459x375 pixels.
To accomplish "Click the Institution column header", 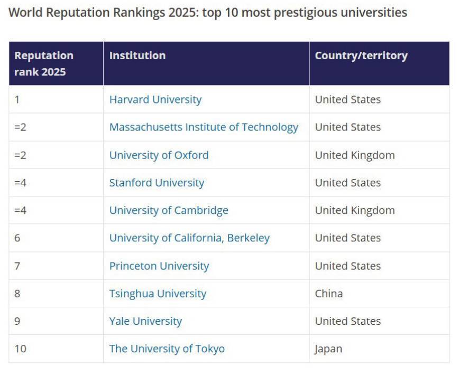I will coord(137,55).
